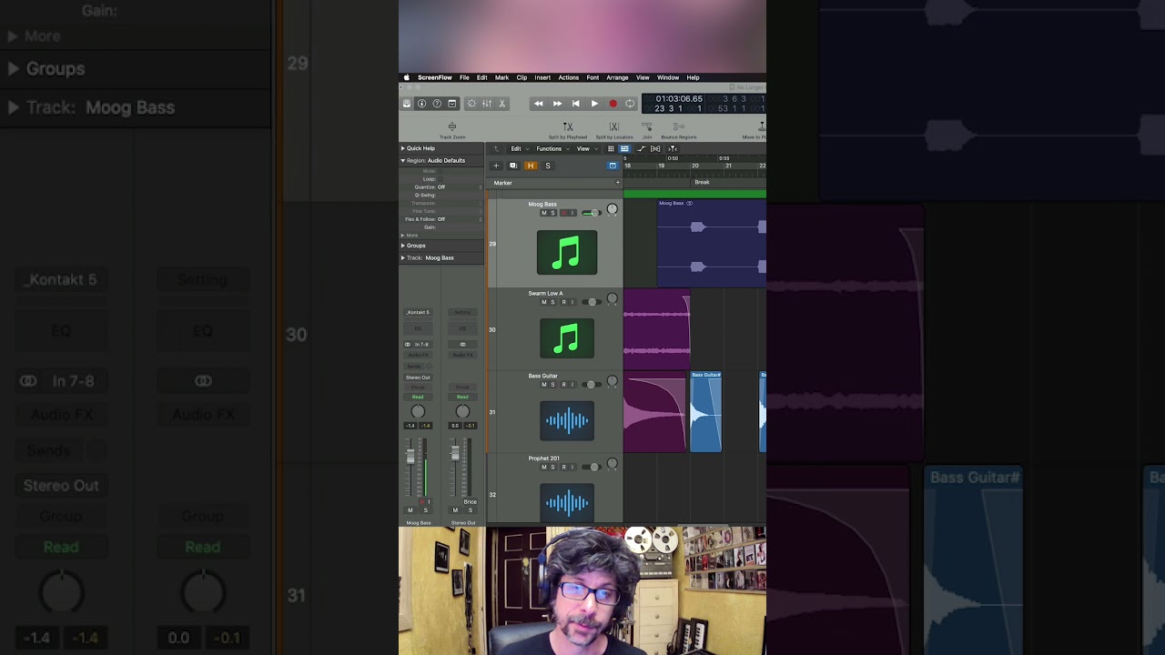Solo the Swarm Low A track

tap(552, 302)
